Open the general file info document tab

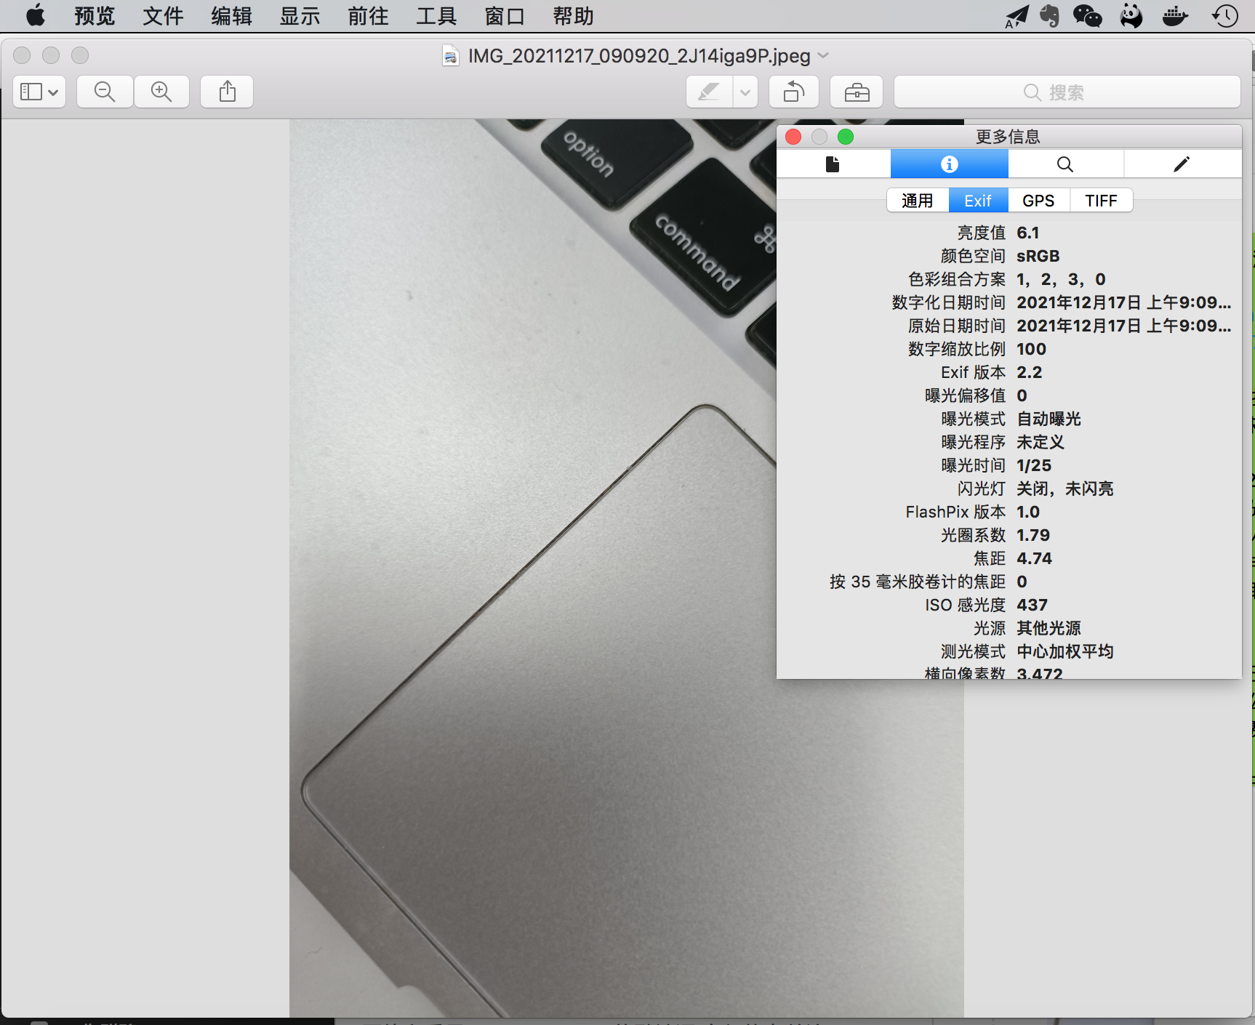click(833, 164)
